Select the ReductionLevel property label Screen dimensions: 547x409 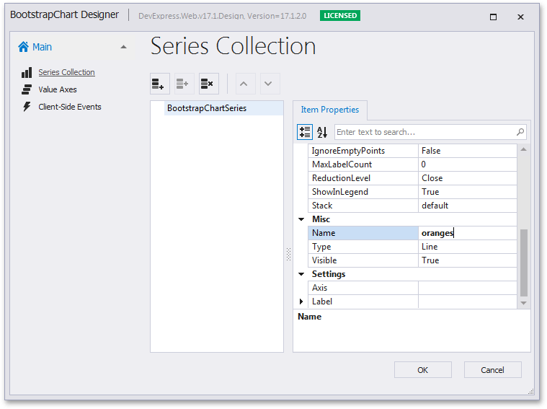363,178
